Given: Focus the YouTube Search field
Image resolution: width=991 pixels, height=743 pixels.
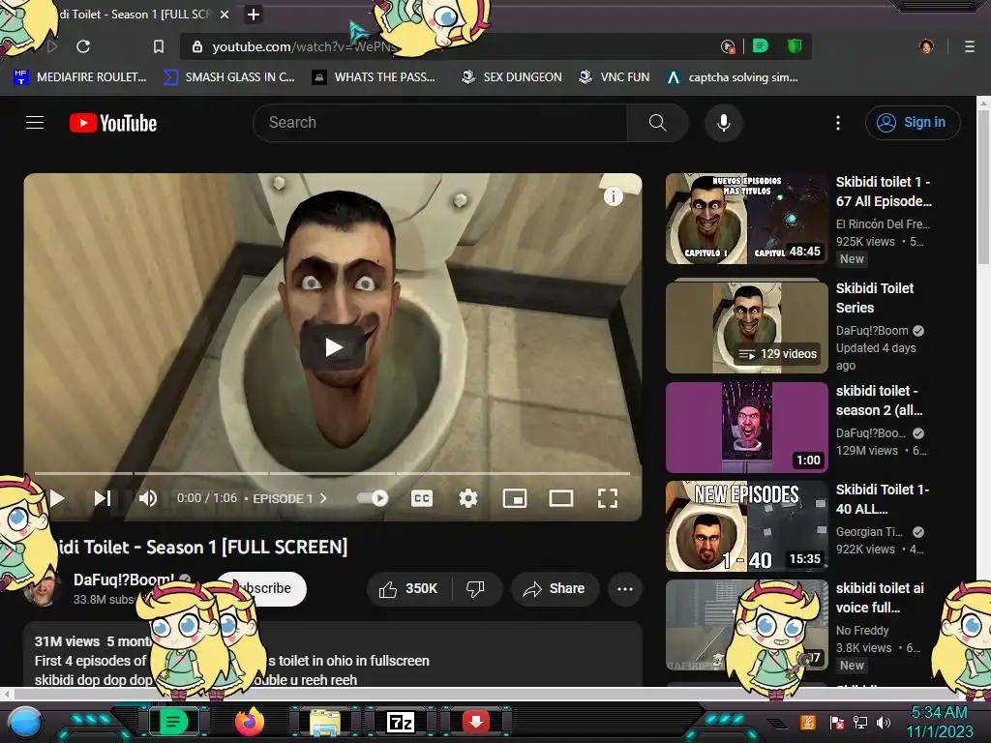Looking at the screenshot, I should pos(440,123).
